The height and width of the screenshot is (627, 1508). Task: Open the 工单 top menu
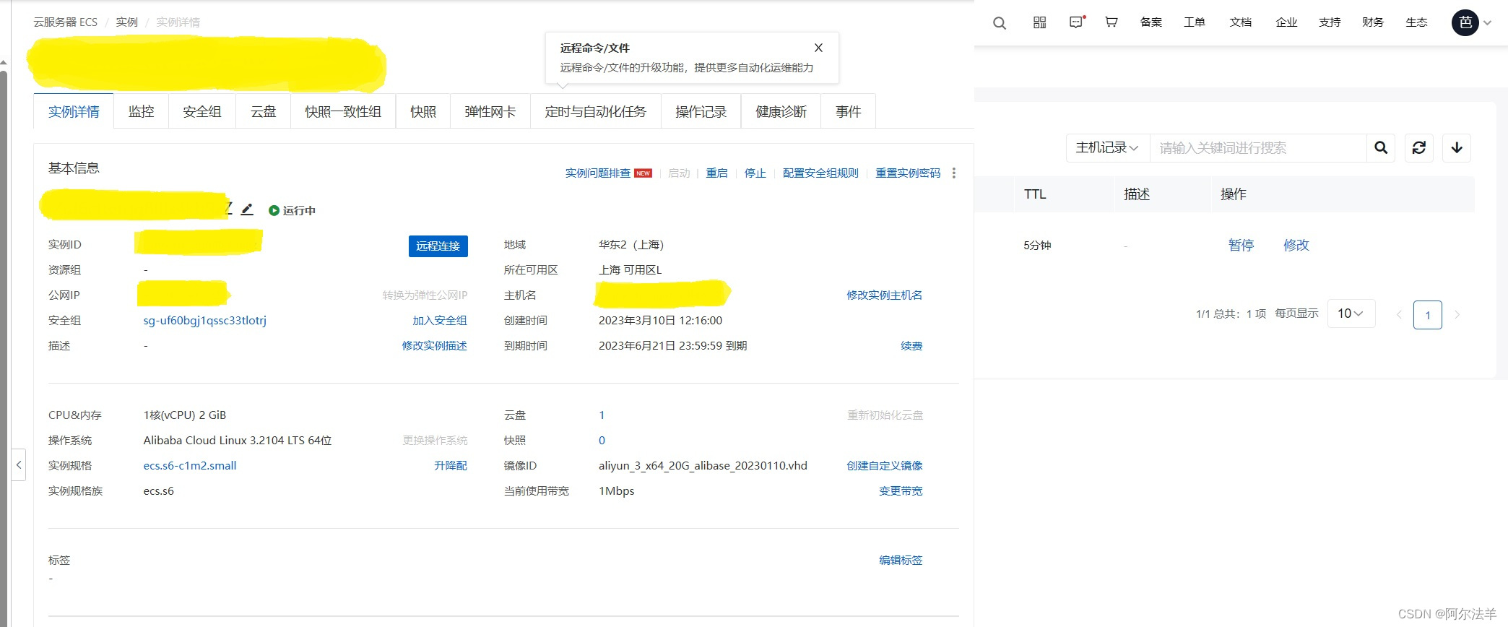pos(1195,22)
